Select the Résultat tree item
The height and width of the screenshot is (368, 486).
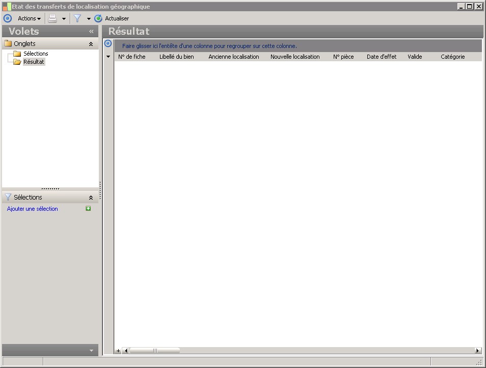34,62
